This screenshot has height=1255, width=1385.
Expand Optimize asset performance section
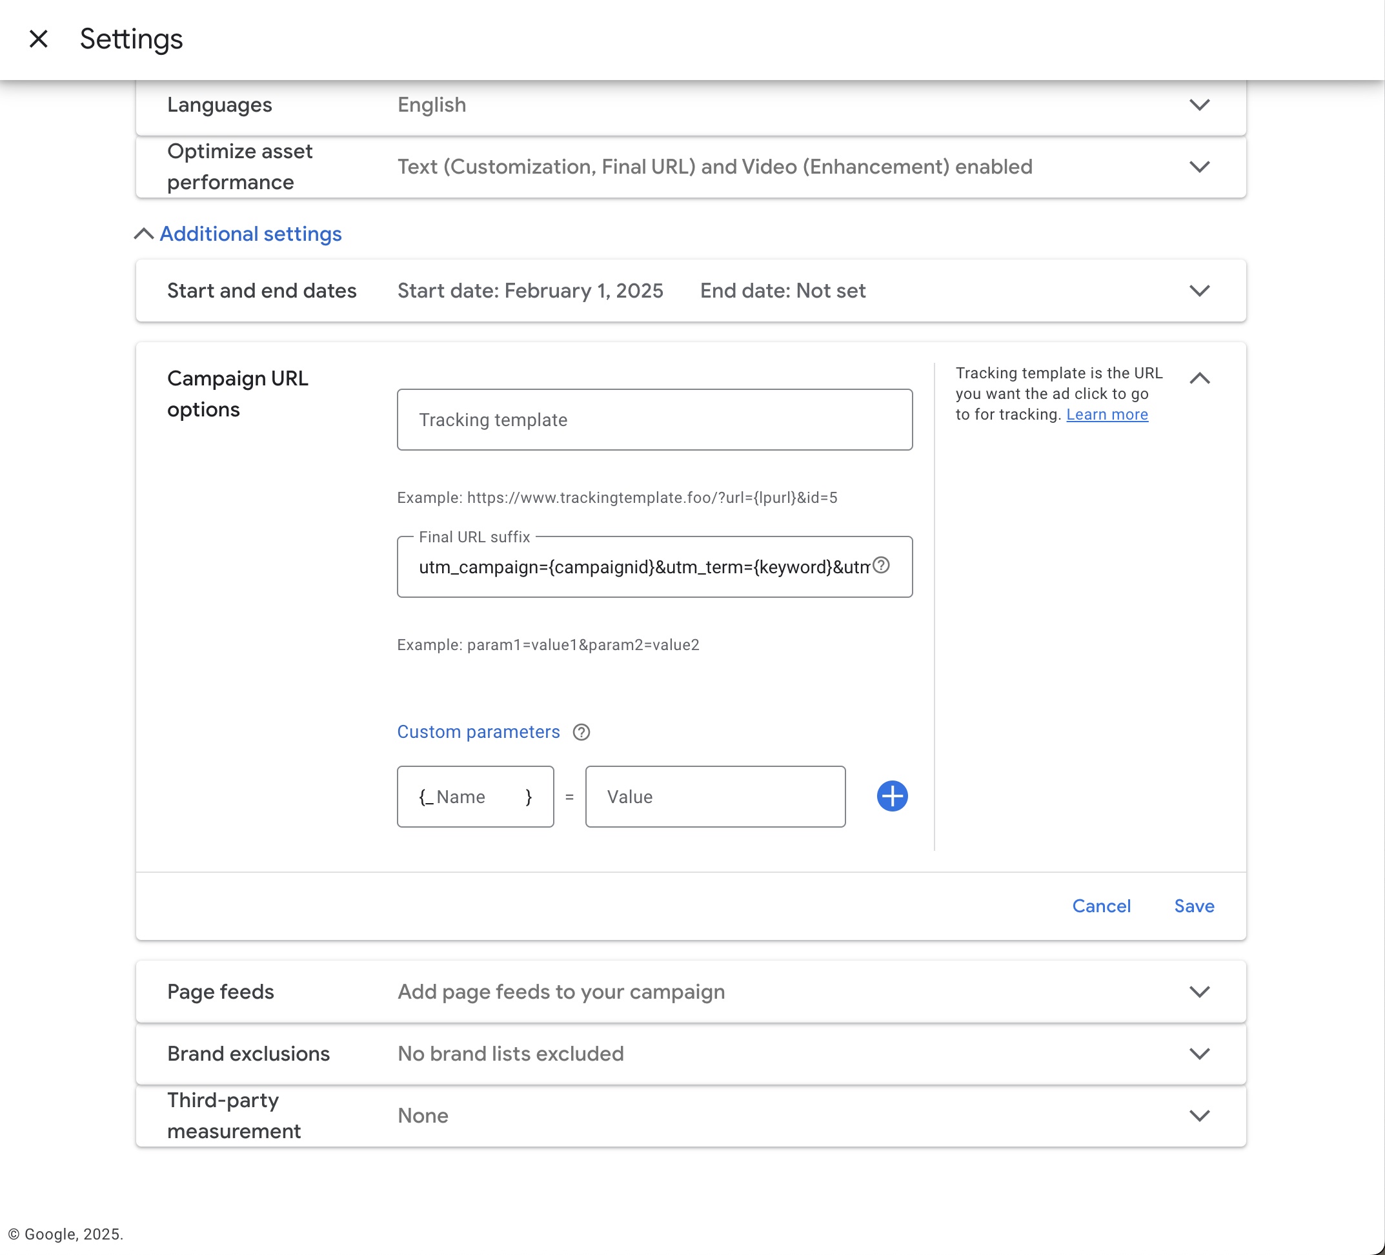(x=1199, y=167)
